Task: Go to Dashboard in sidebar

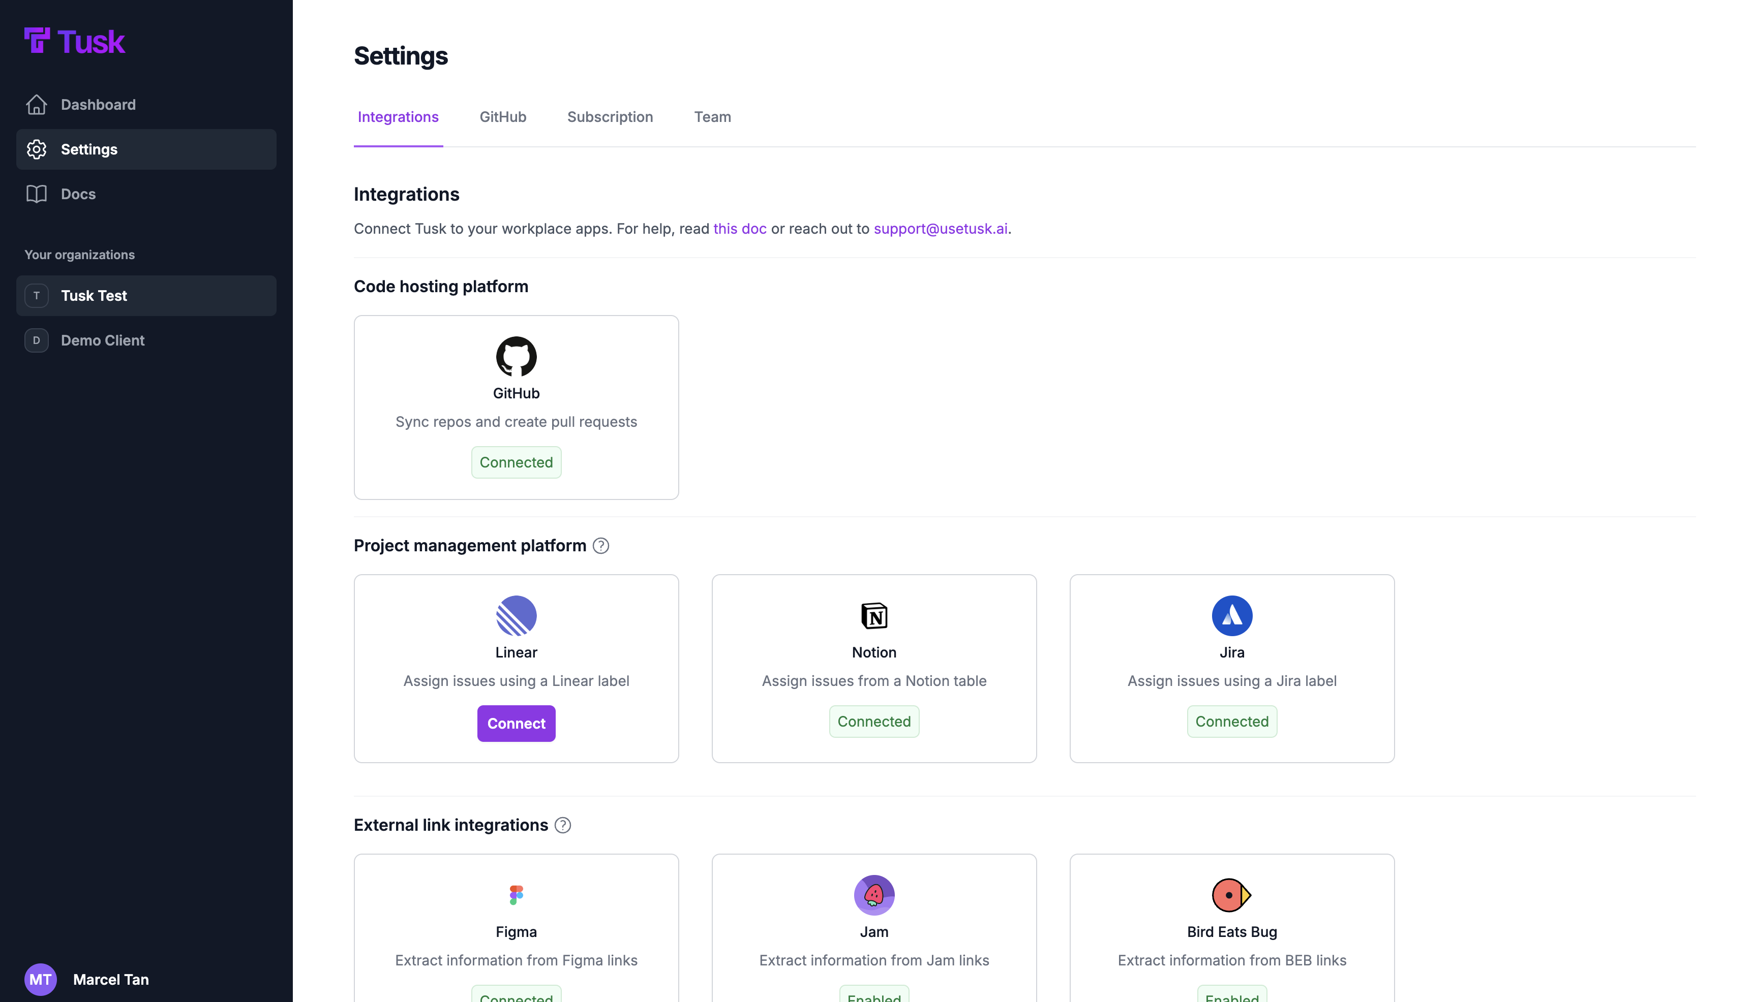Action: [x=146, y=105]
